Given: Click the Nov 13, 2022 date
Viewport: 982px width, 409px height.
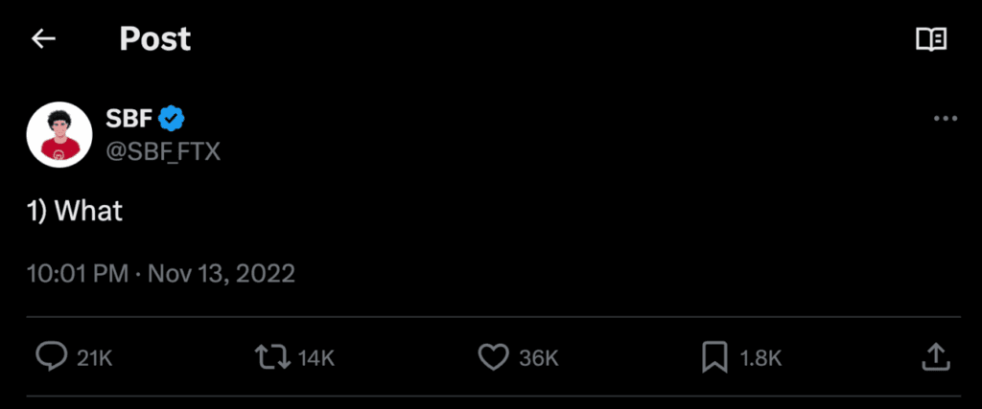Looking at the screenshot, I should coord(222,273).
